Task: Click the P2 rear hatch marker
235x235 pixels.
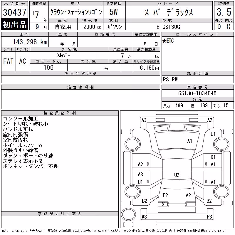Action: click(165, 195)
